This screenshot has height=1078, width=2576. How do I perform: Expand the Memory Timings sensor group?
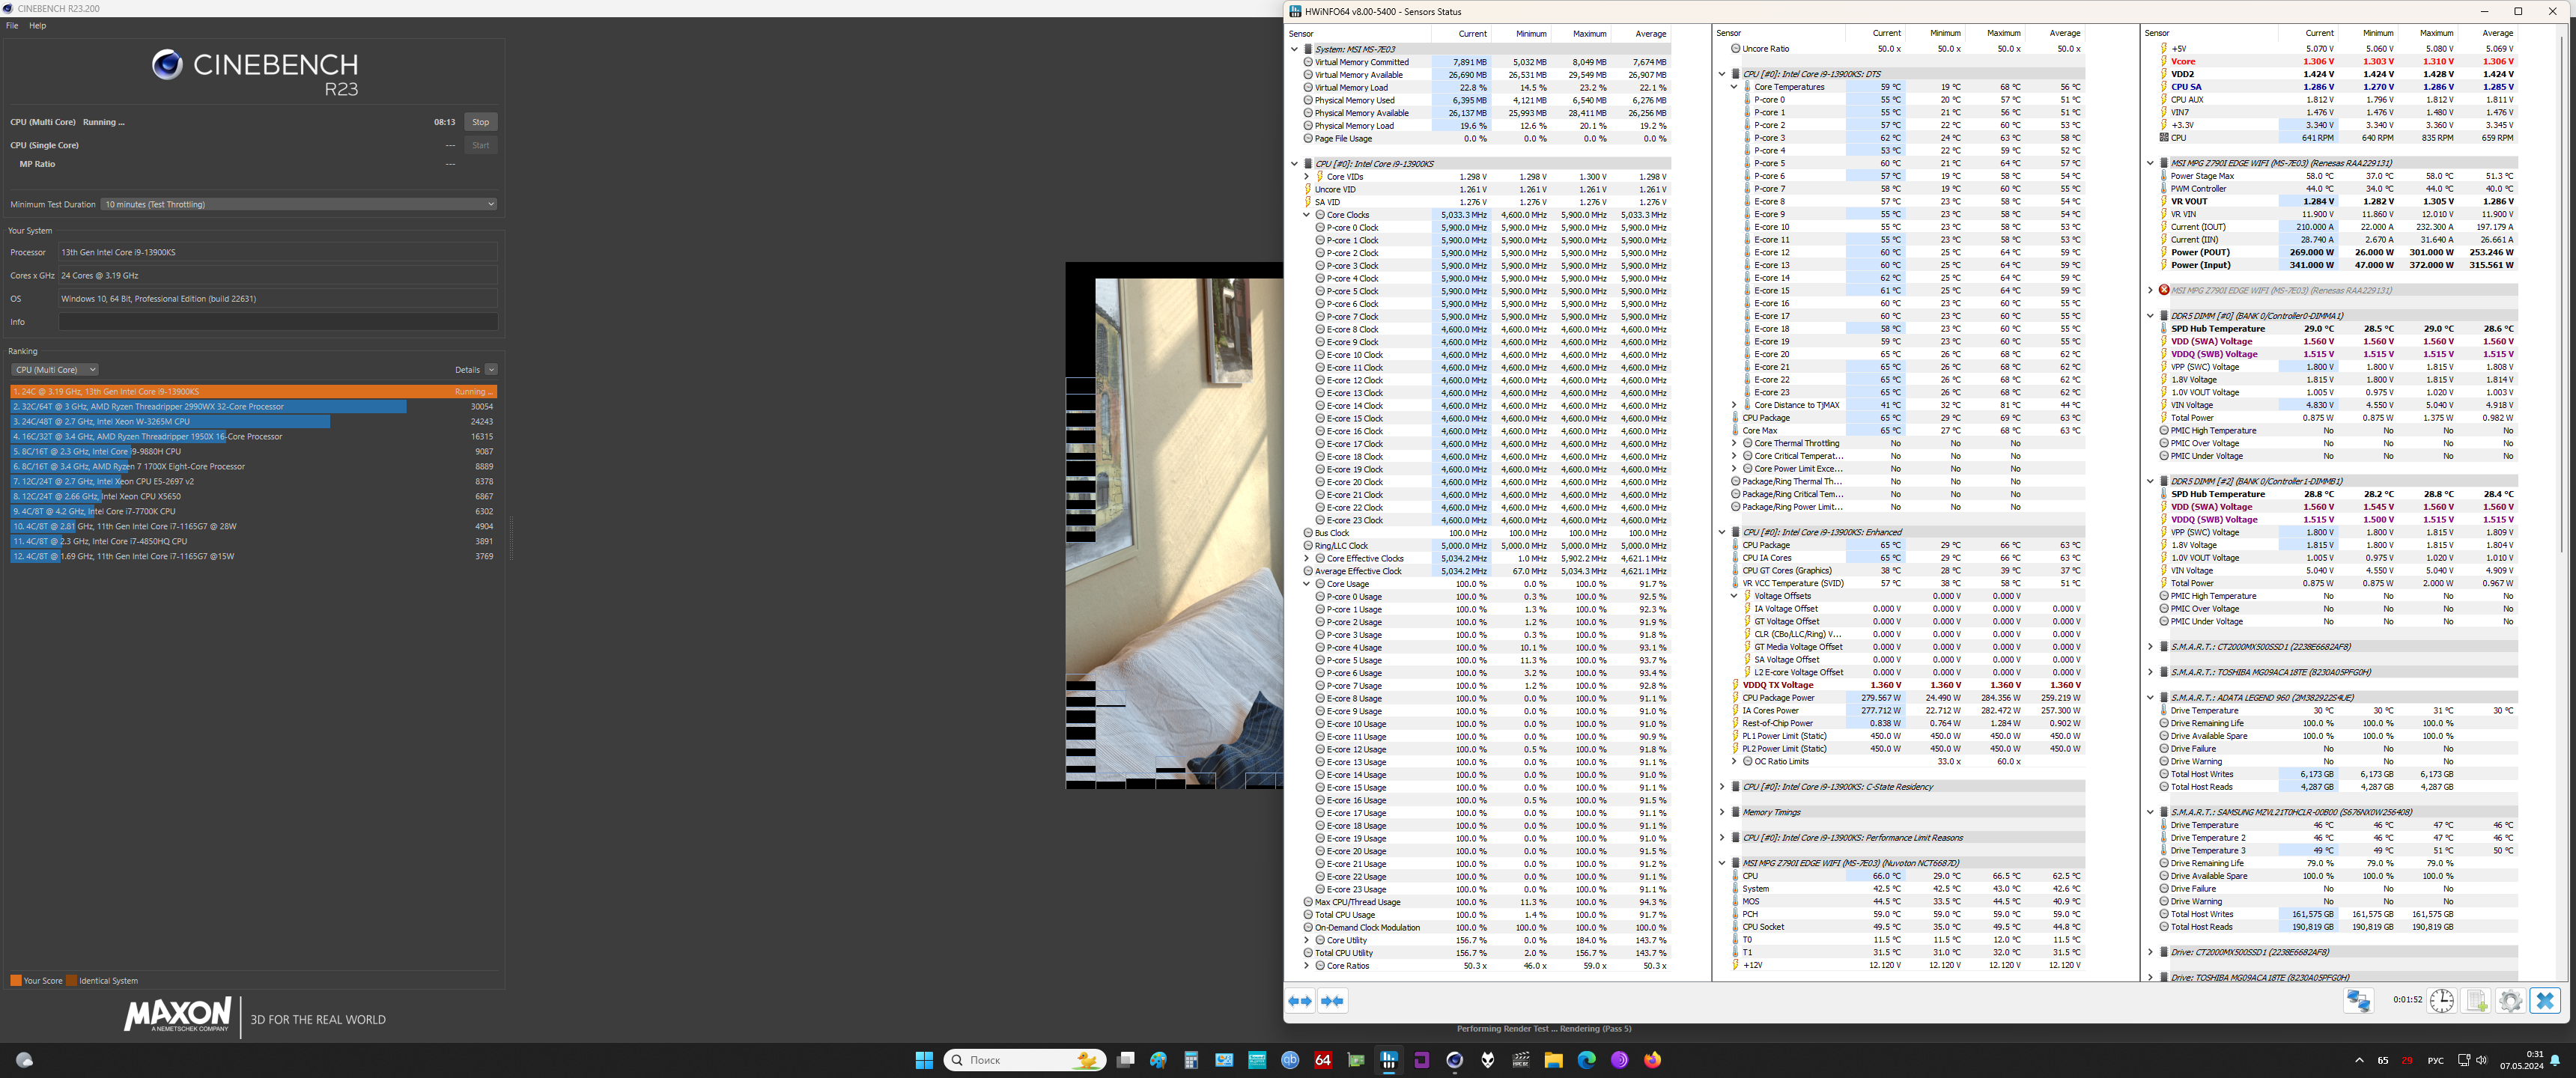[x=1722, y=812]
